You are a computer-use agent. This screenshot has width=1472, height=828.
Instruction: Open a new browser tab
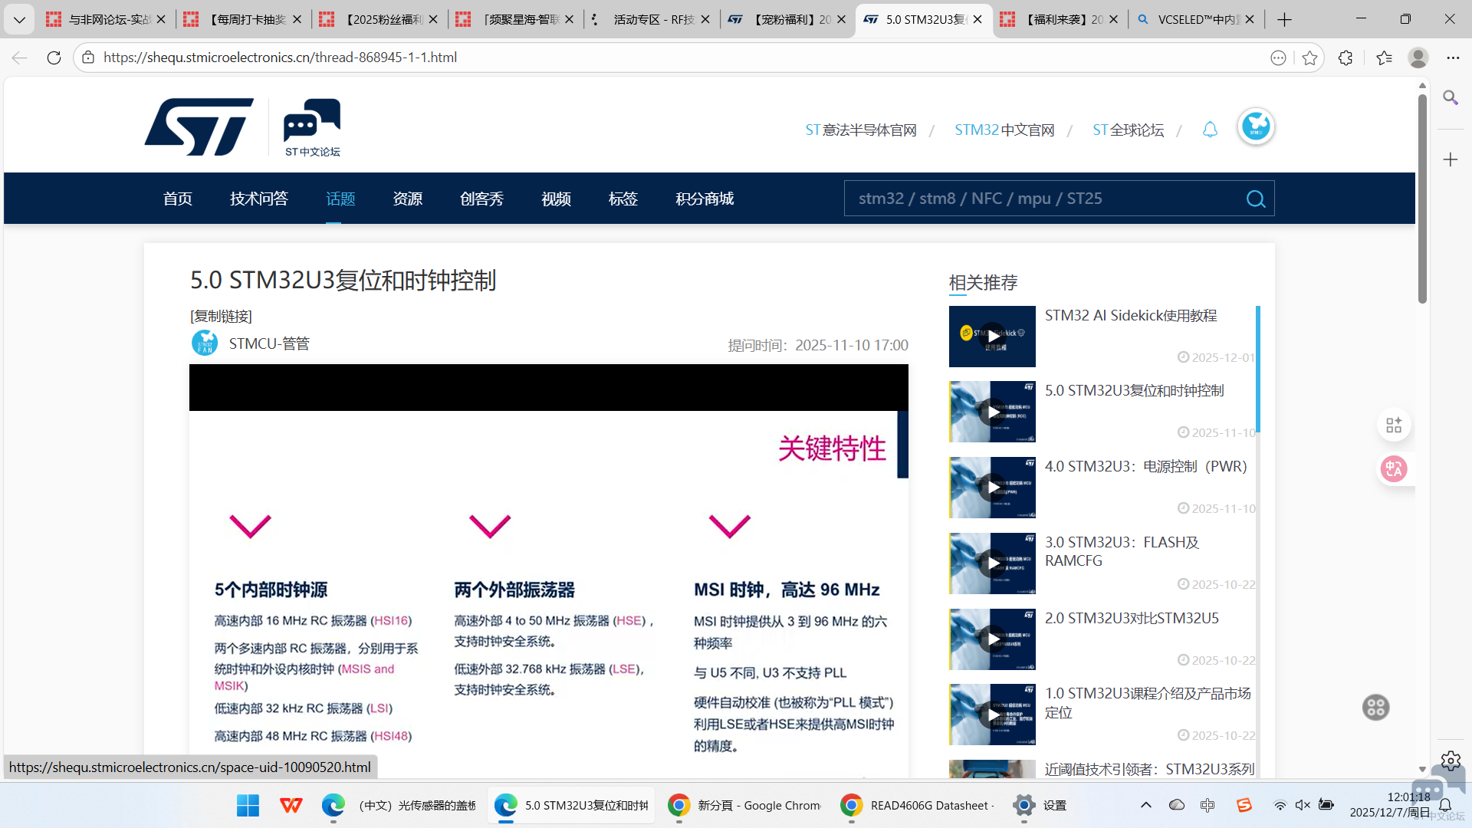(x=1285, y=19)
